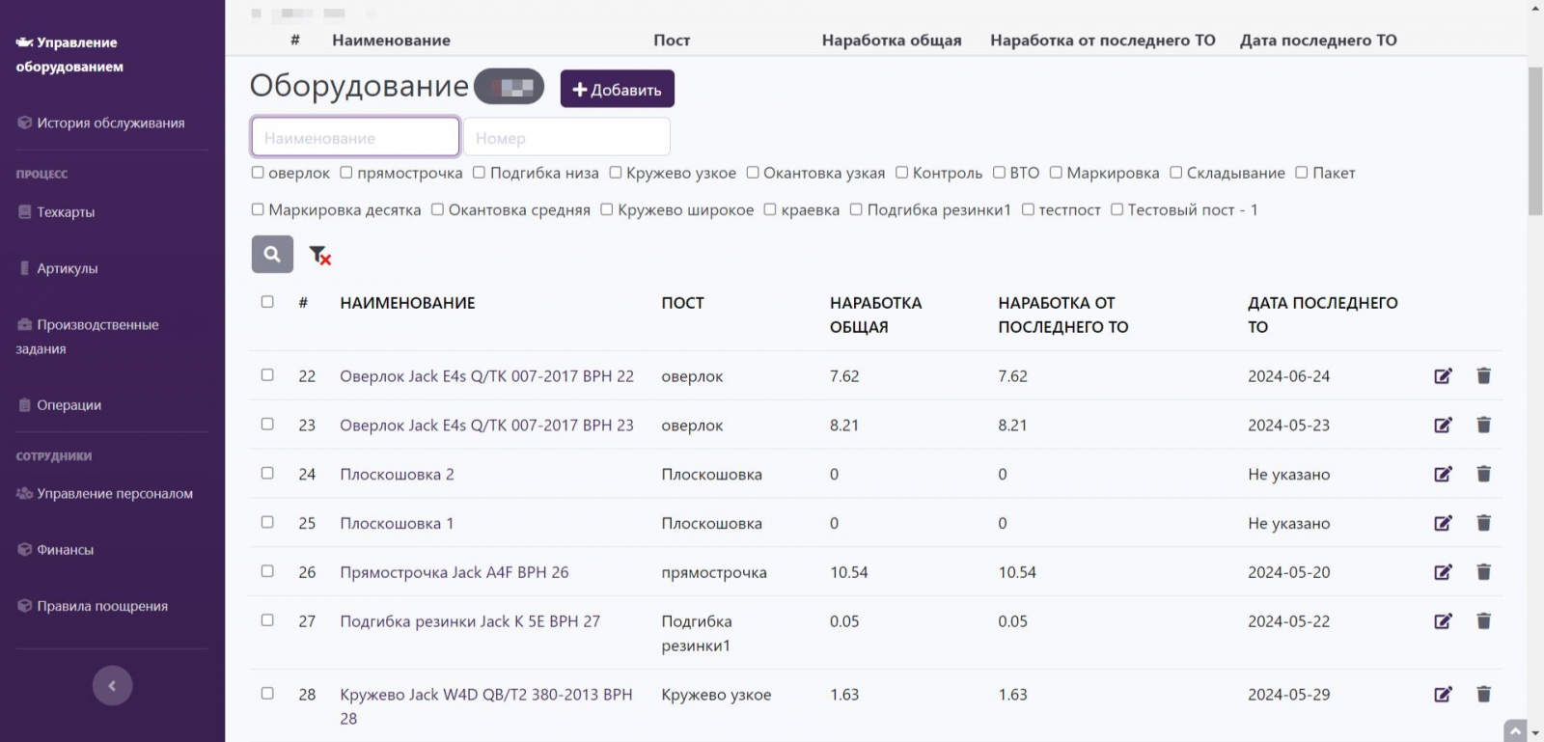Click the magnifier search button

point(272,255)
